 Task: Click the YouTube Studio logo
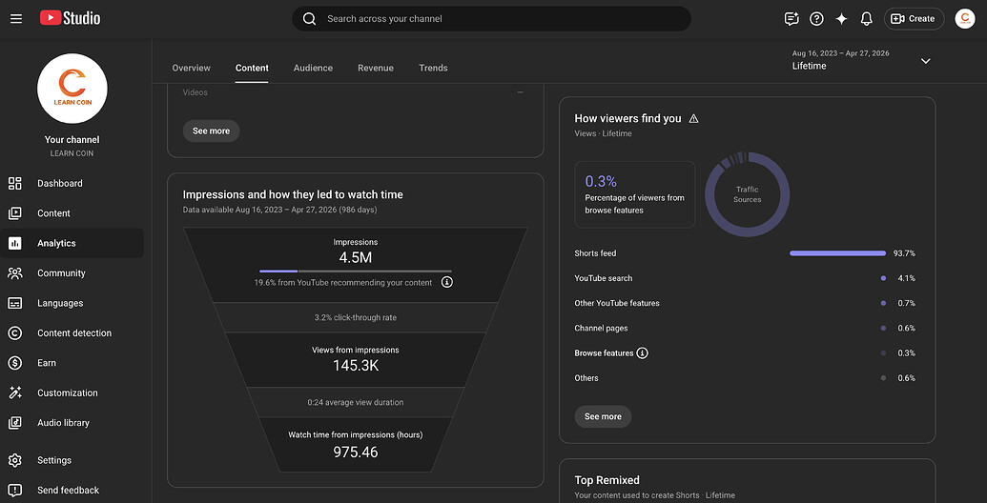pyautogui.click(x=70, y=18)
